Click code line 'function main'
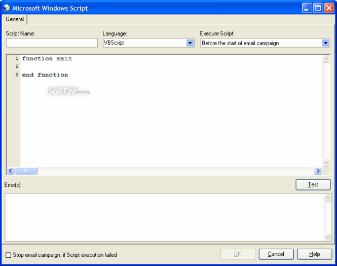The image size is (337, 266). (47, 58)
